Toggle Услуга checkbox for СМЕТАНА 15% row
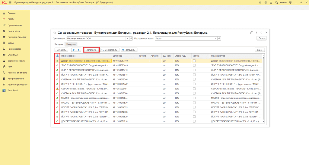Screen dimensions: 309x165 click(x=194, y=79)
